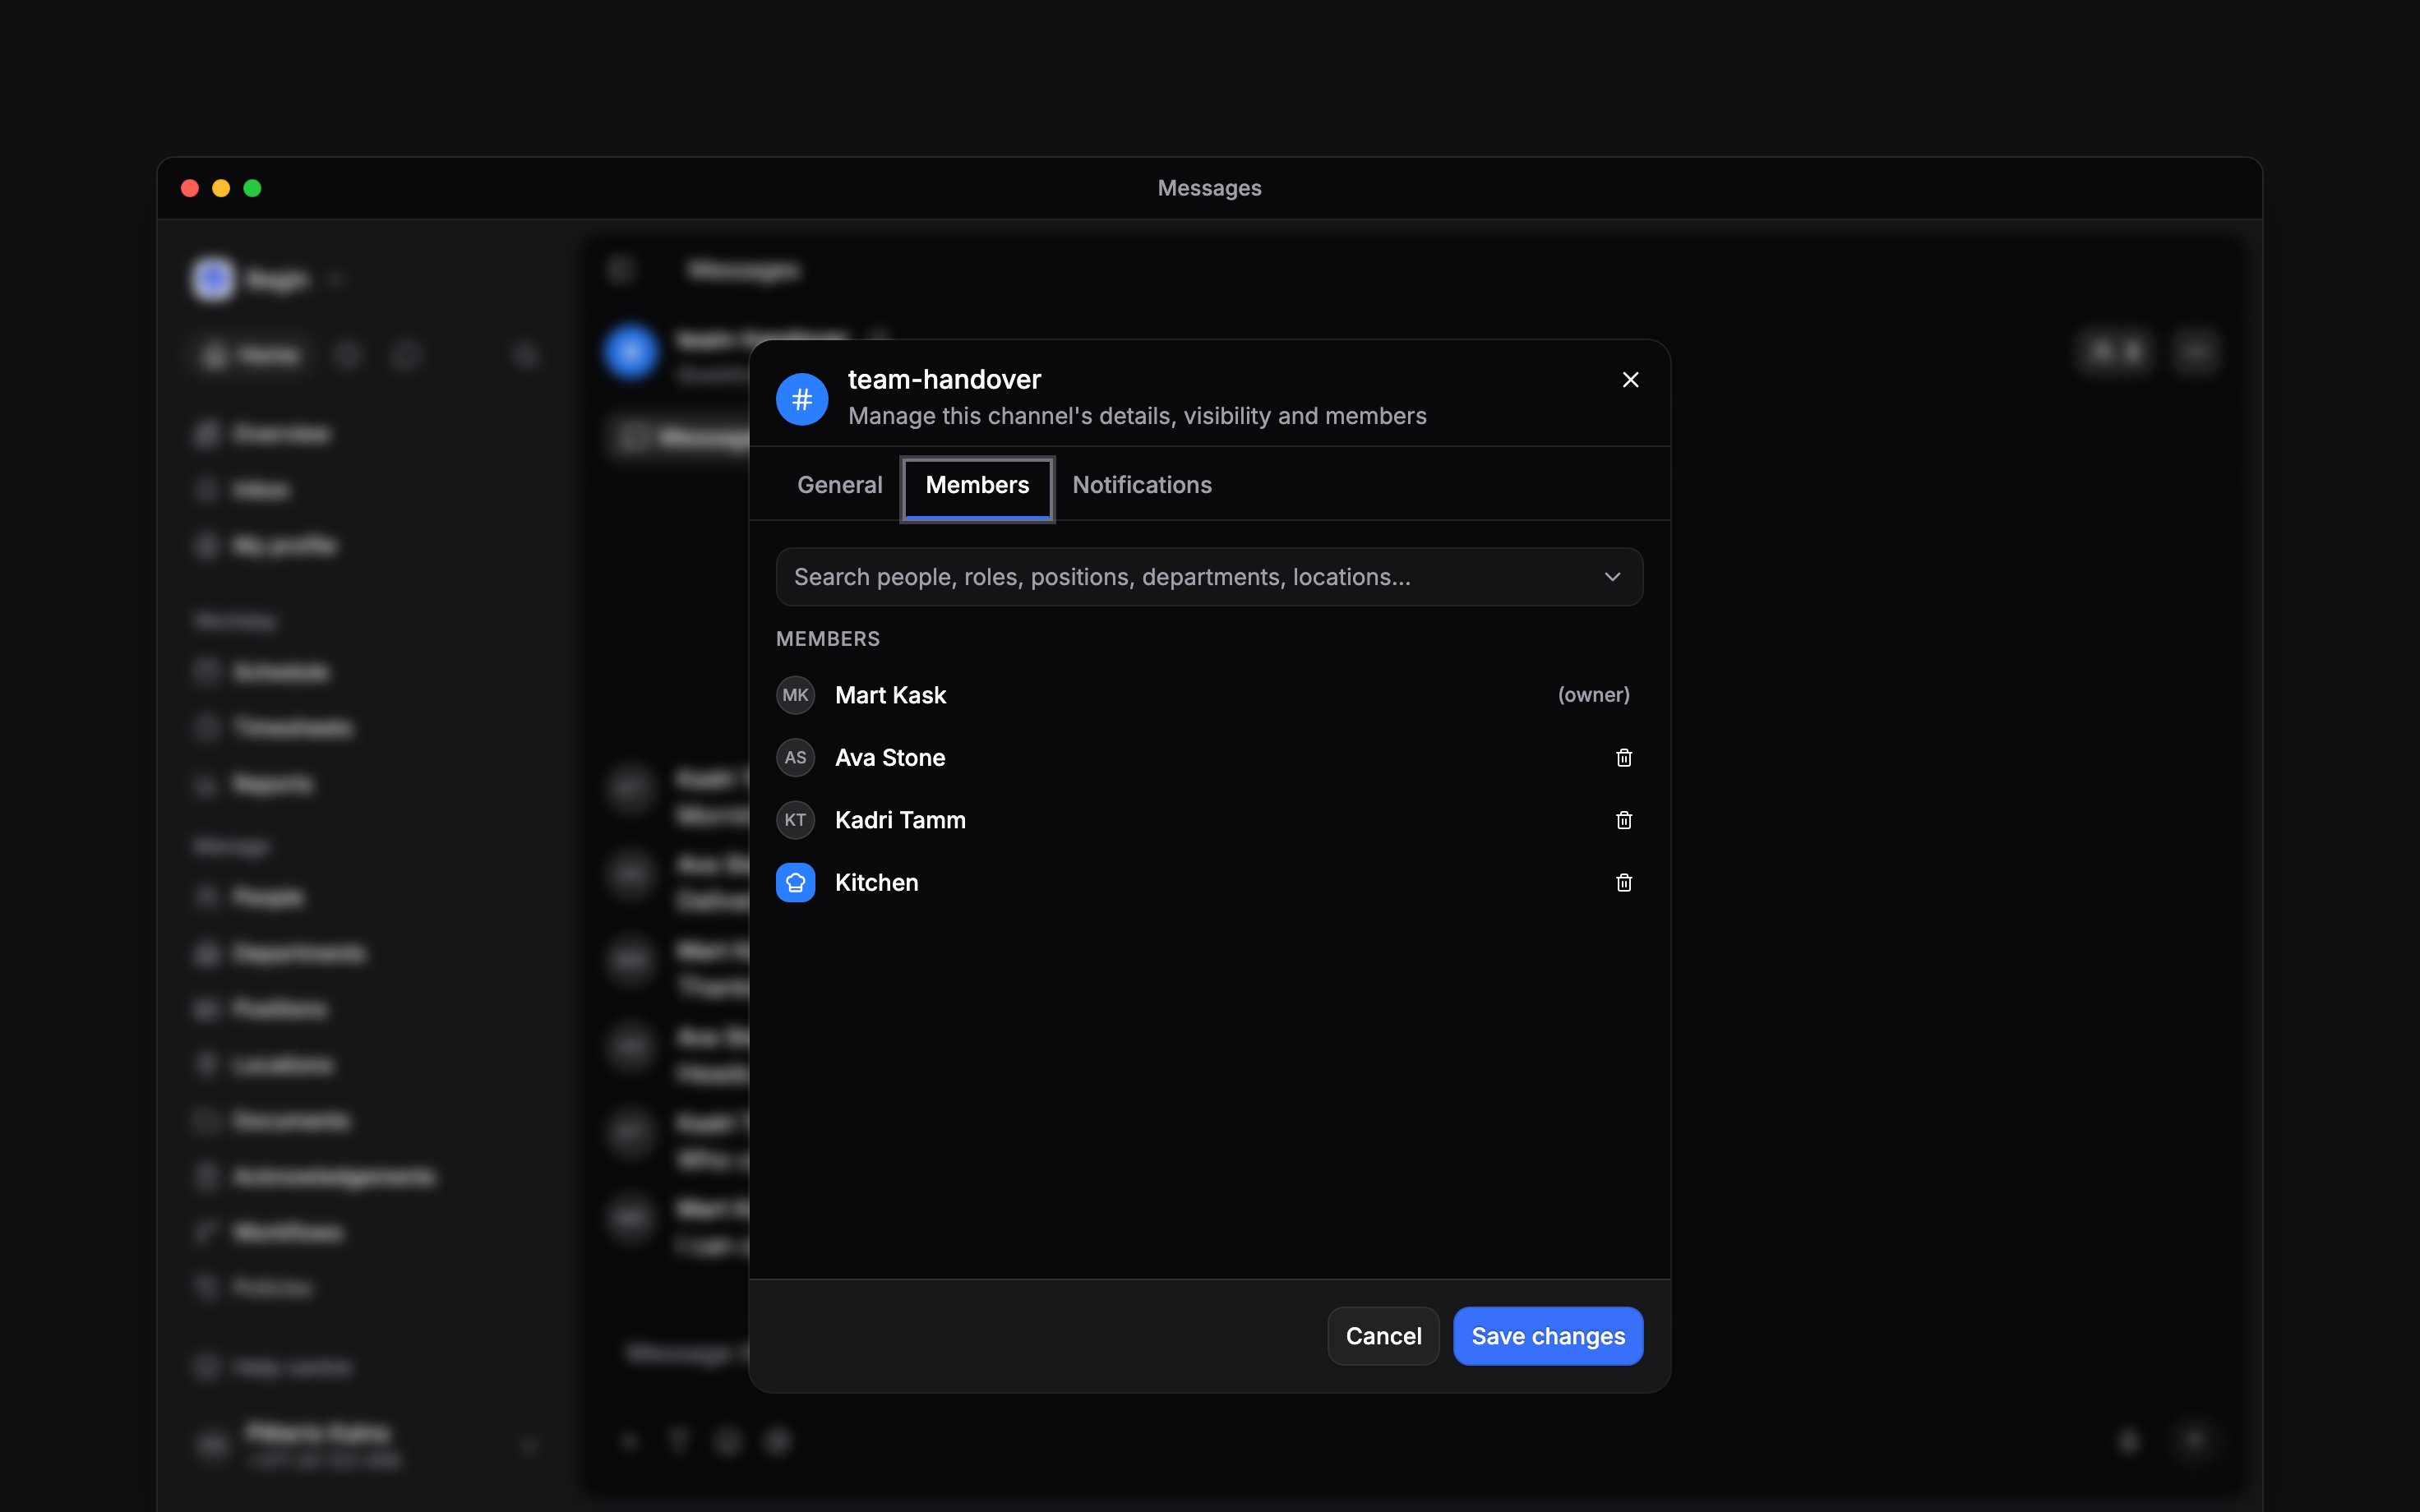Open the Notifications tab
The image size is (2420, 1512).
pos(1142,485)
